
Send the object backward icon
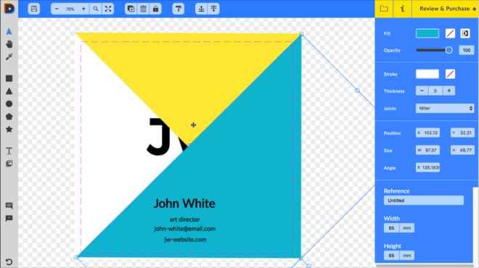click(213, 9)
